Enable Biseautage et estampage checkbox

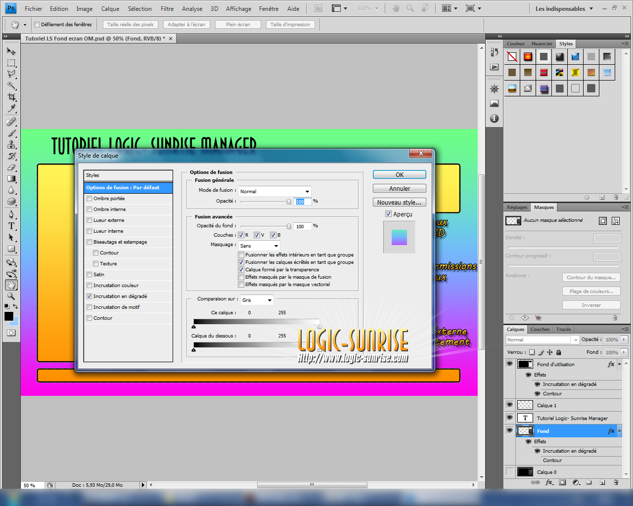coord(90,242)
